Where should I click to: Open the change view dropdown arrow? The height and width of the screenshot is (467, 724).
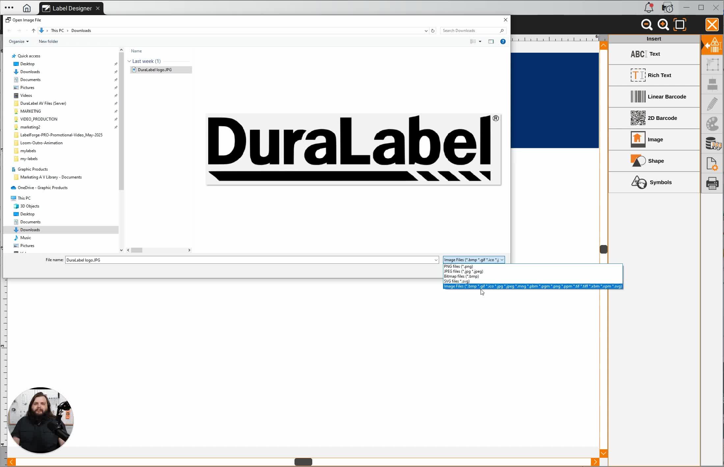pos(480,41)
